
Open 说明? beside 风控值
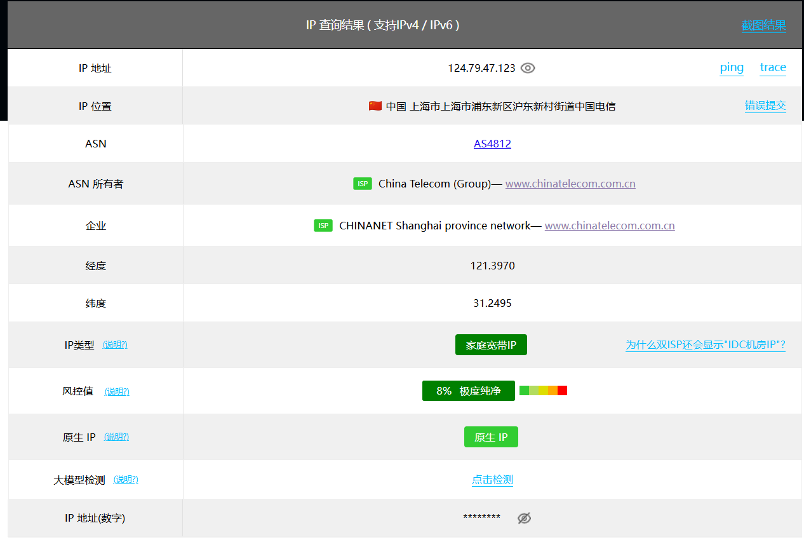pos(117,391)
